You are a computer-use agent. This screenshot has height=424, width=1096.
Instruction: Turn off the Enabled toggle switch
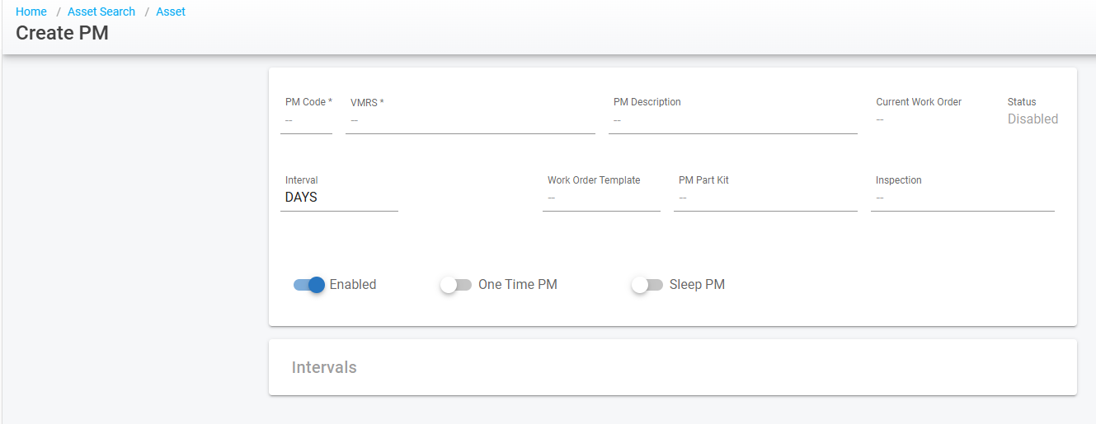309,285
